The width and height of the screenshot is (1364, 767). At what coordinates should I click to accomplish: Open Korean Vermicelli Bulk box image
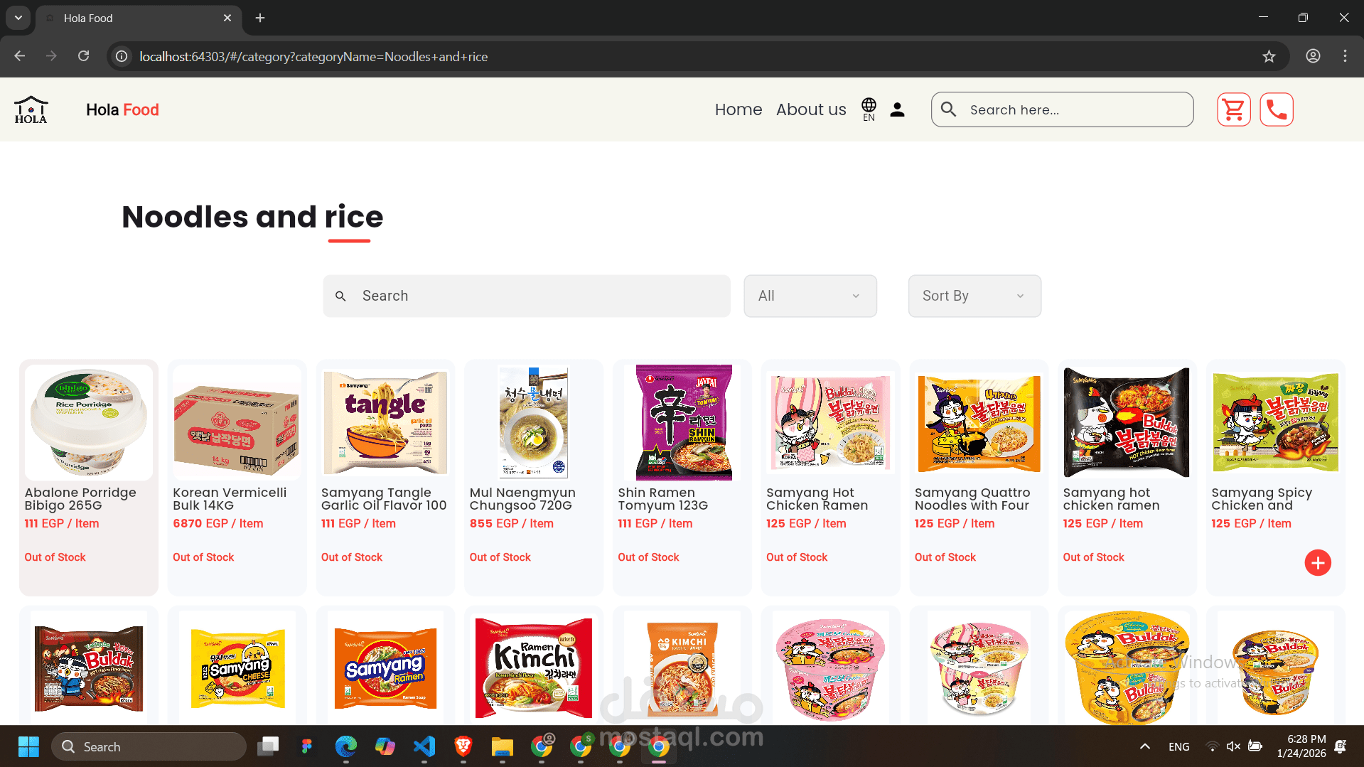pyautogui.click(x=237, y=422)
